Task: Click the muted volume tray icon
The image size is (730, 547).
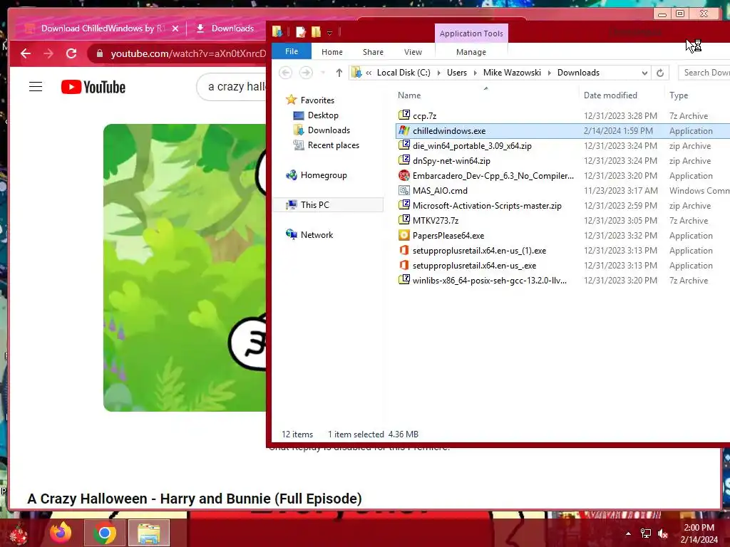Action: point(663,534)
